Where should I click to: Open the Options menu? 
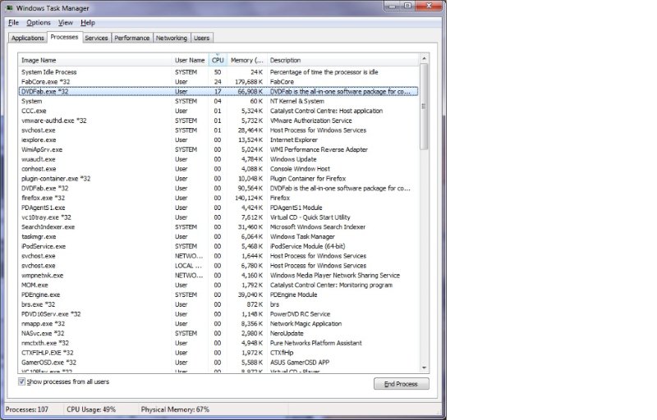coord(39,23)
